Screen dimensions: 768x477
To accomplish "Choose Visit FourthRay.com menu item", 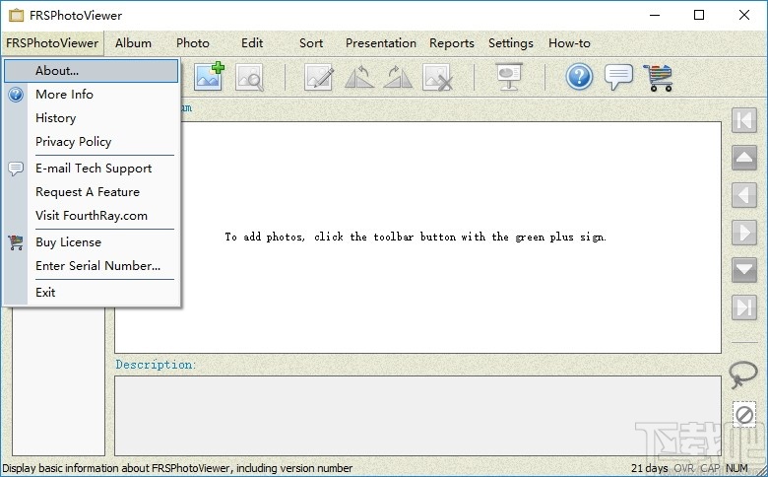I will click(92, 216).
